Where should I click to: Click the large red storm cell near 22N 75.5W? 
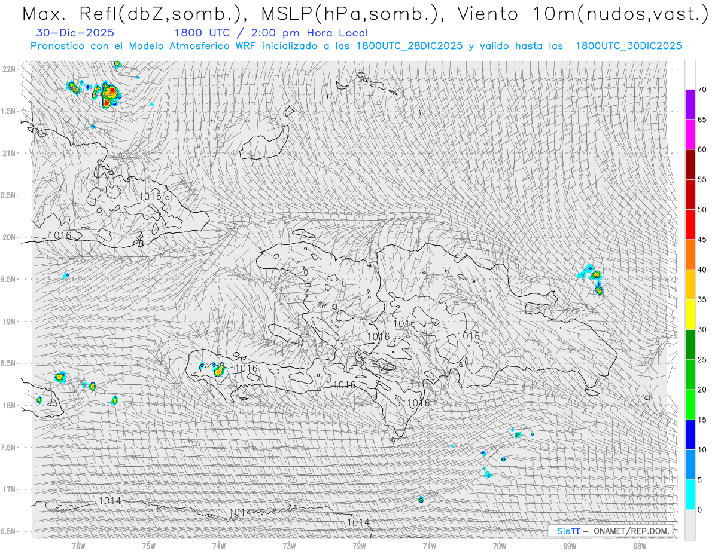pos(109,95)
